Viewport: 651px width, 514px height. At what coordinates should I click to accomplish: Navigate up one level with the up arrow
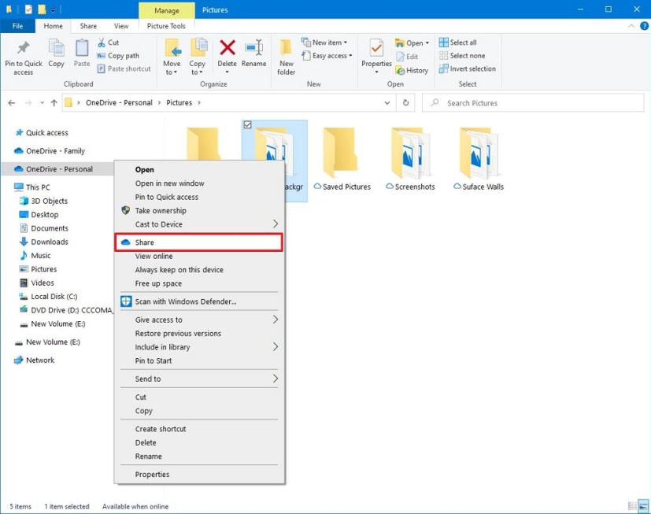coord(52,102)
